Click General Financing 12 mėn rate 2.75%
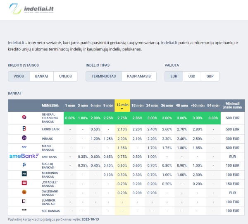Image resolution: width=248 pixels, height=224 pixels. point(122,118)
